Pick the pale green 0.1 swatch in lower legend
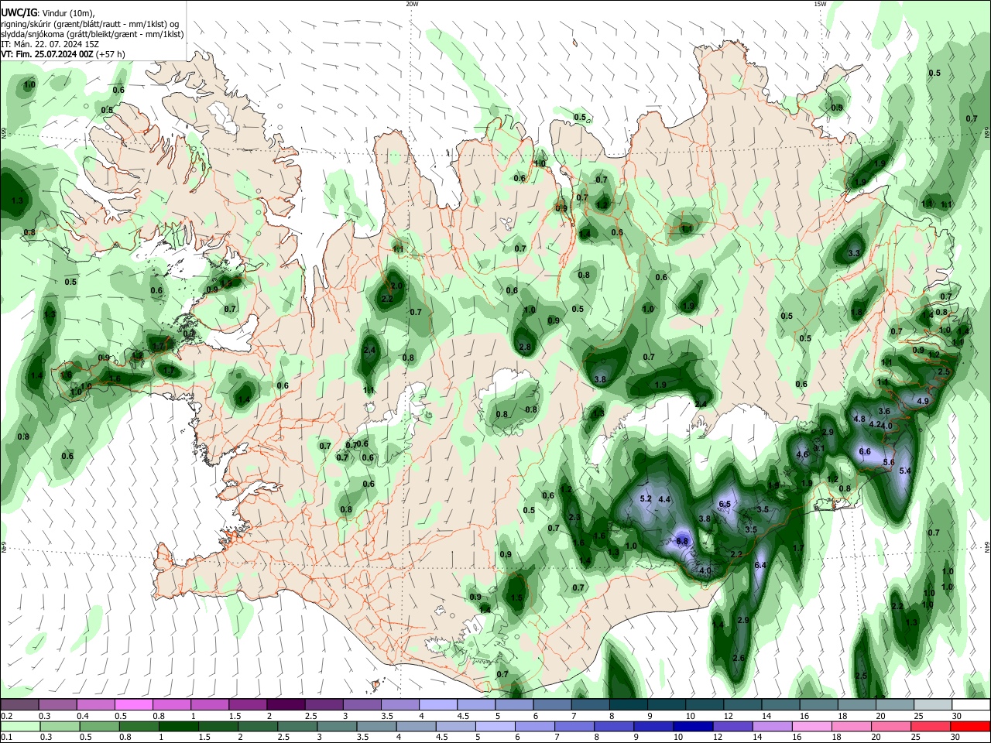Image resolution: width=991 pixels, height=743 pixels. (x=19, y=727)
